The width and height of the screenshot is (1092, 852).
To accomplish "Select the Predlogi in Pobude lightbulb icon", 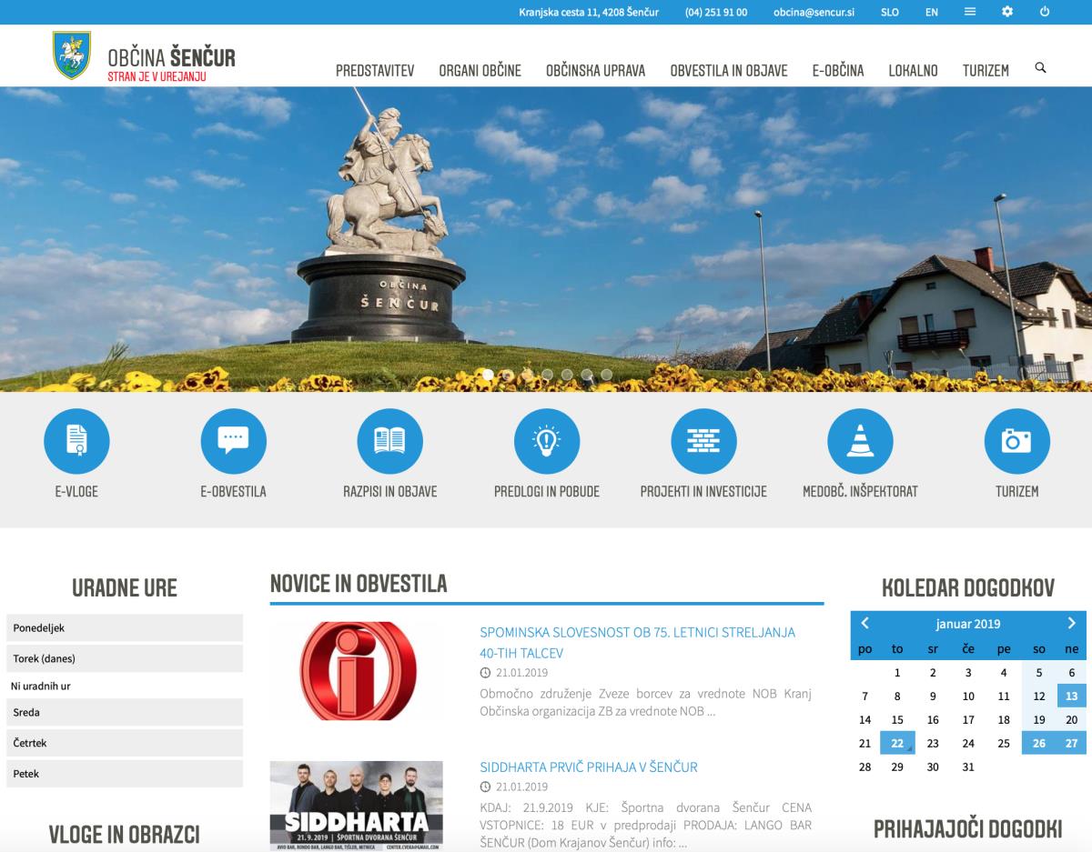I will 546,441.
